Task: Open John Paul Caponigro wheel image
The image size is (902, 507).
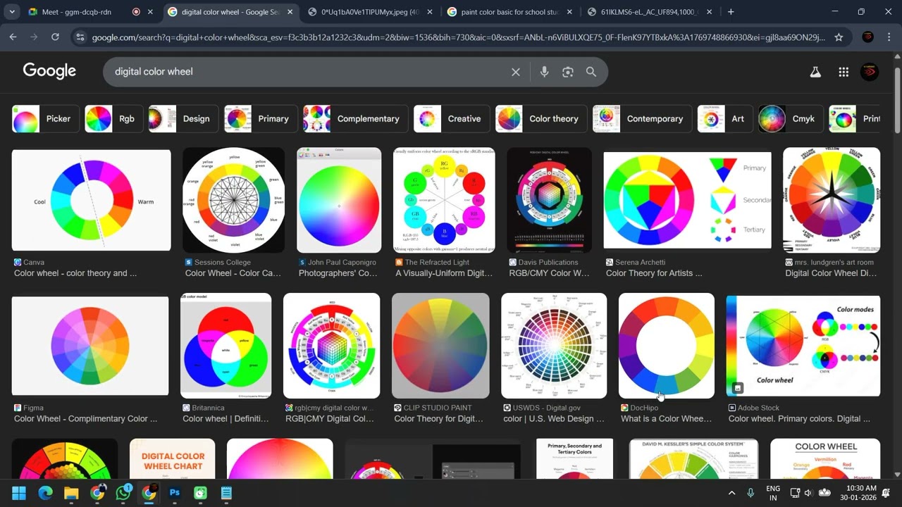Action: point(339,200)
